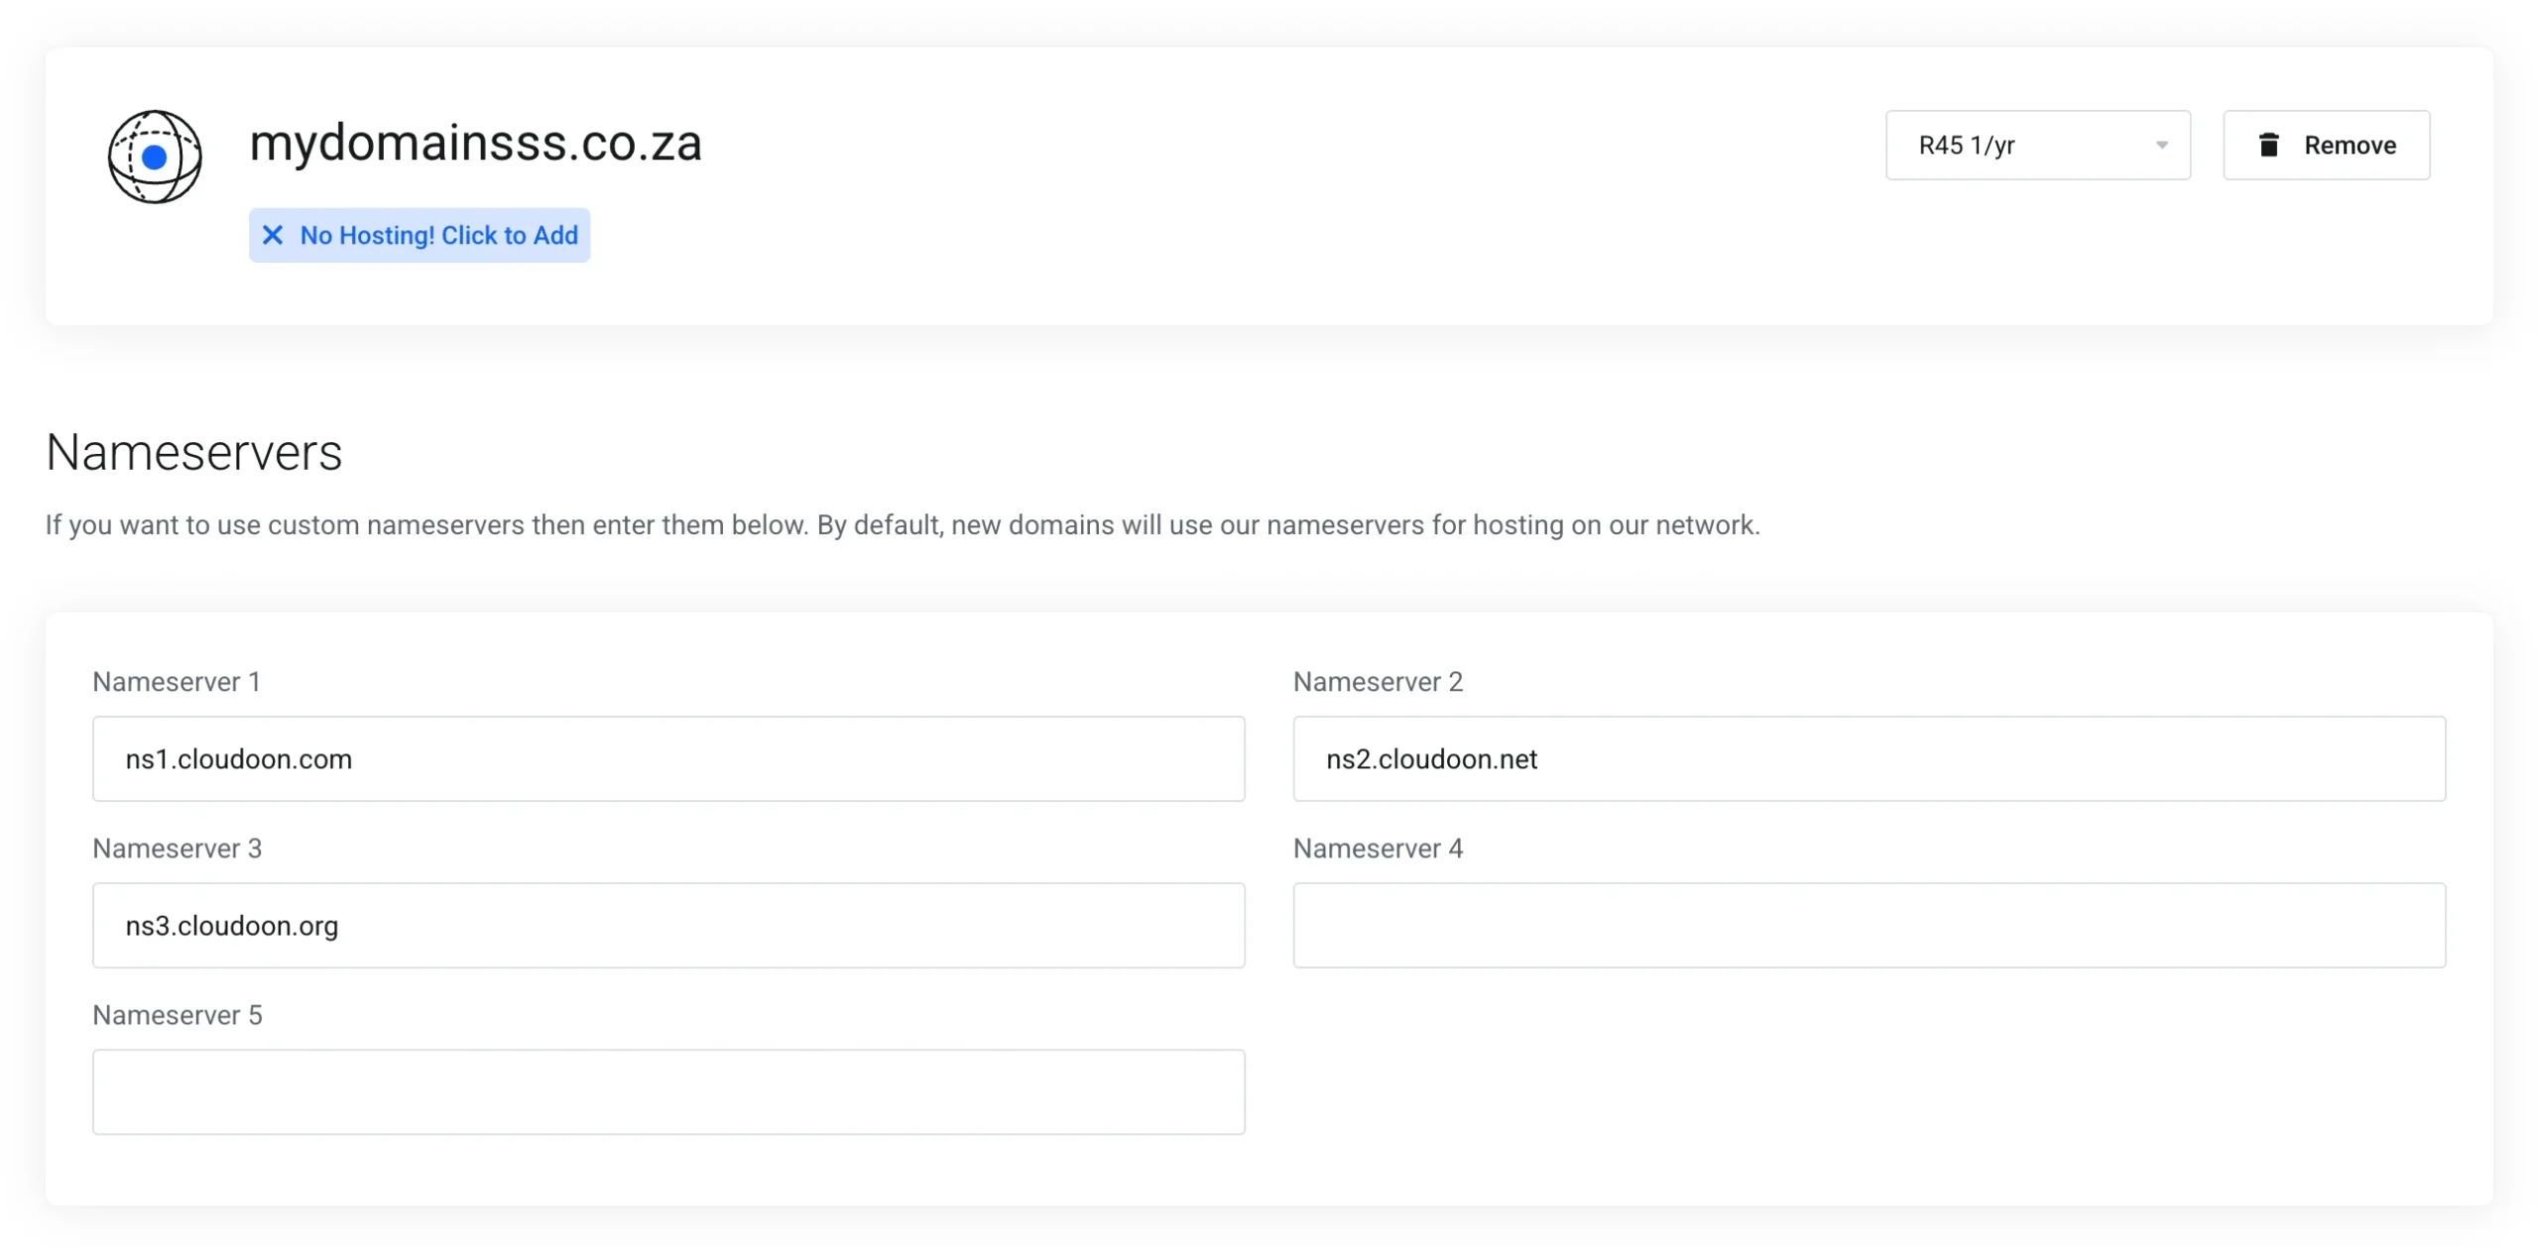Image resolution: width=2539 pixels, height=1247 pixels.
Task: Click the empty Nameserver 5 field
Action: click(x=668, y=1092)
